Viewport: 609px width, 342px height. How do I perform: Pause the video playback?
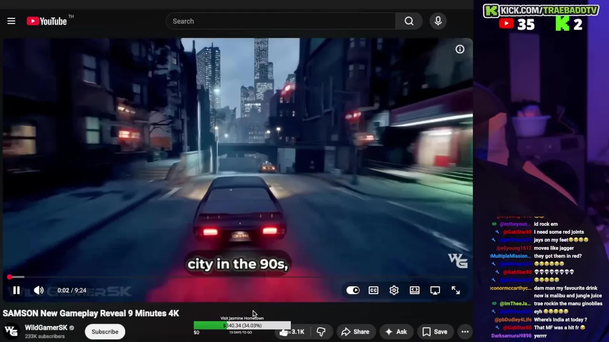click(x=16, y=290)
